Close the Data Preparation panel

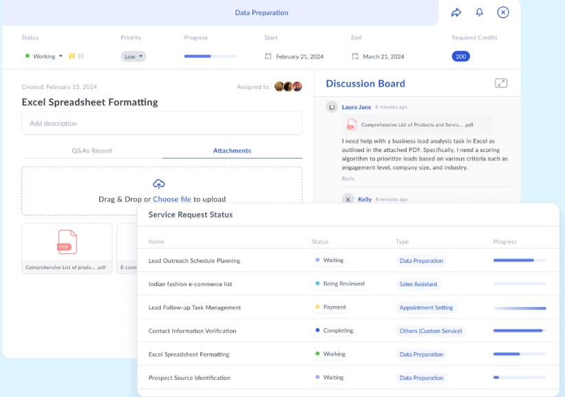(x=503, y=12)
